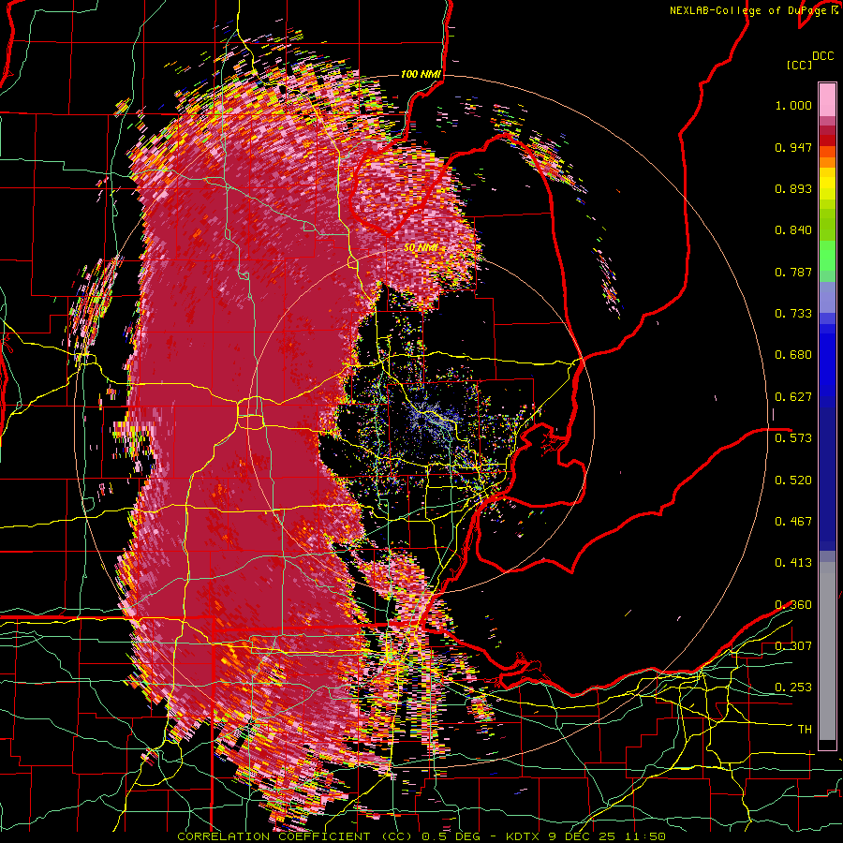Click the TH threshold label
The image size is (843, 843).
pos(805,730)
